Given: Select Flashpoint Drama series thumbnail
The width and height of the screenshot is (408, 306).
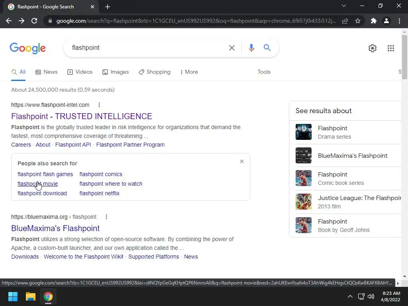Looking at the screenshot, I should point(303,132).
